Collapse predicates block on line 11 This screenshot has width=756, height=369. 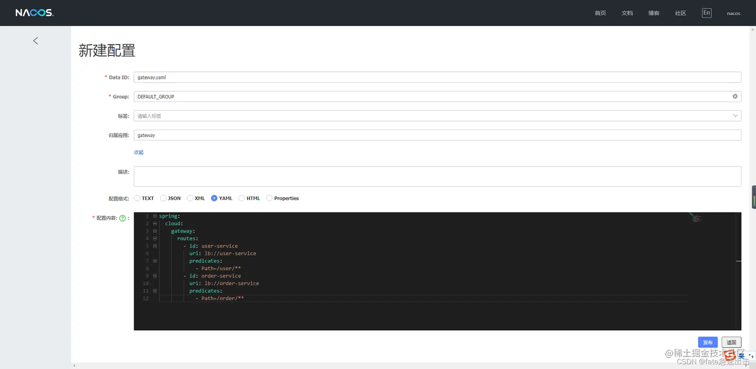point(155,291)
